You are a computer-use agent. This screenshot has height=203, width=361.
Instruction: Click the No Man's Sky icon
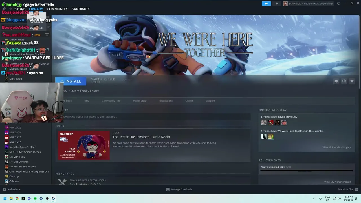[x=6, y=157]
